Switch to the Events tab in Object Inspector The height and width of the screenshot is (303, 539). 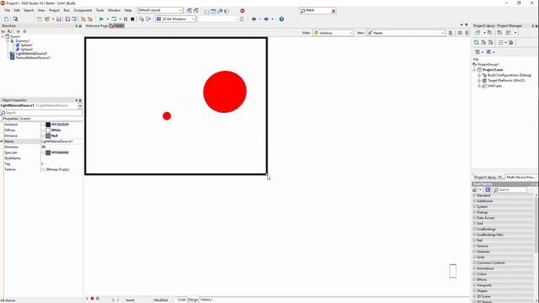[25, 119]
